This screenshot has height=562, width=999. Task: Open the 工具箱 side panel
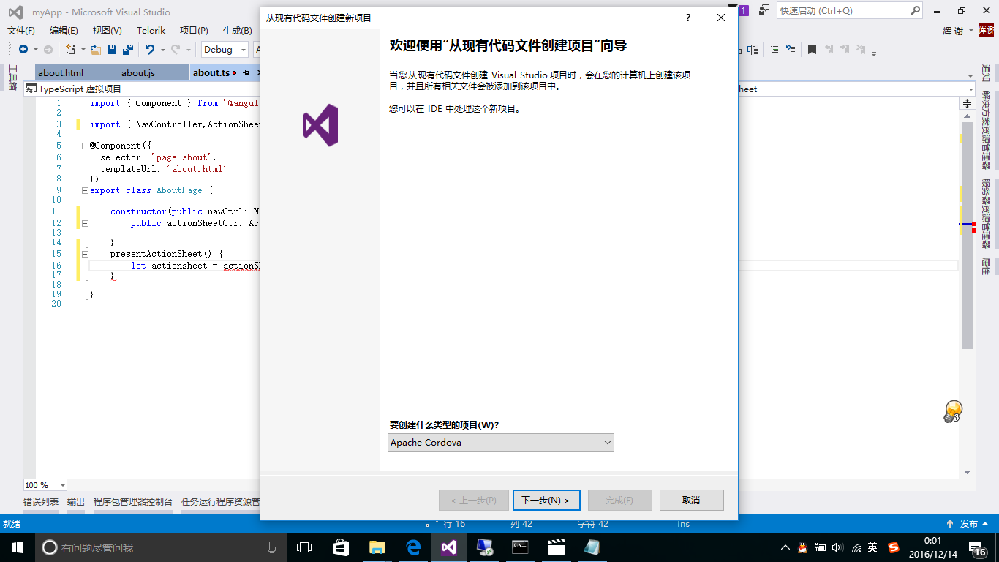(12, 78)
